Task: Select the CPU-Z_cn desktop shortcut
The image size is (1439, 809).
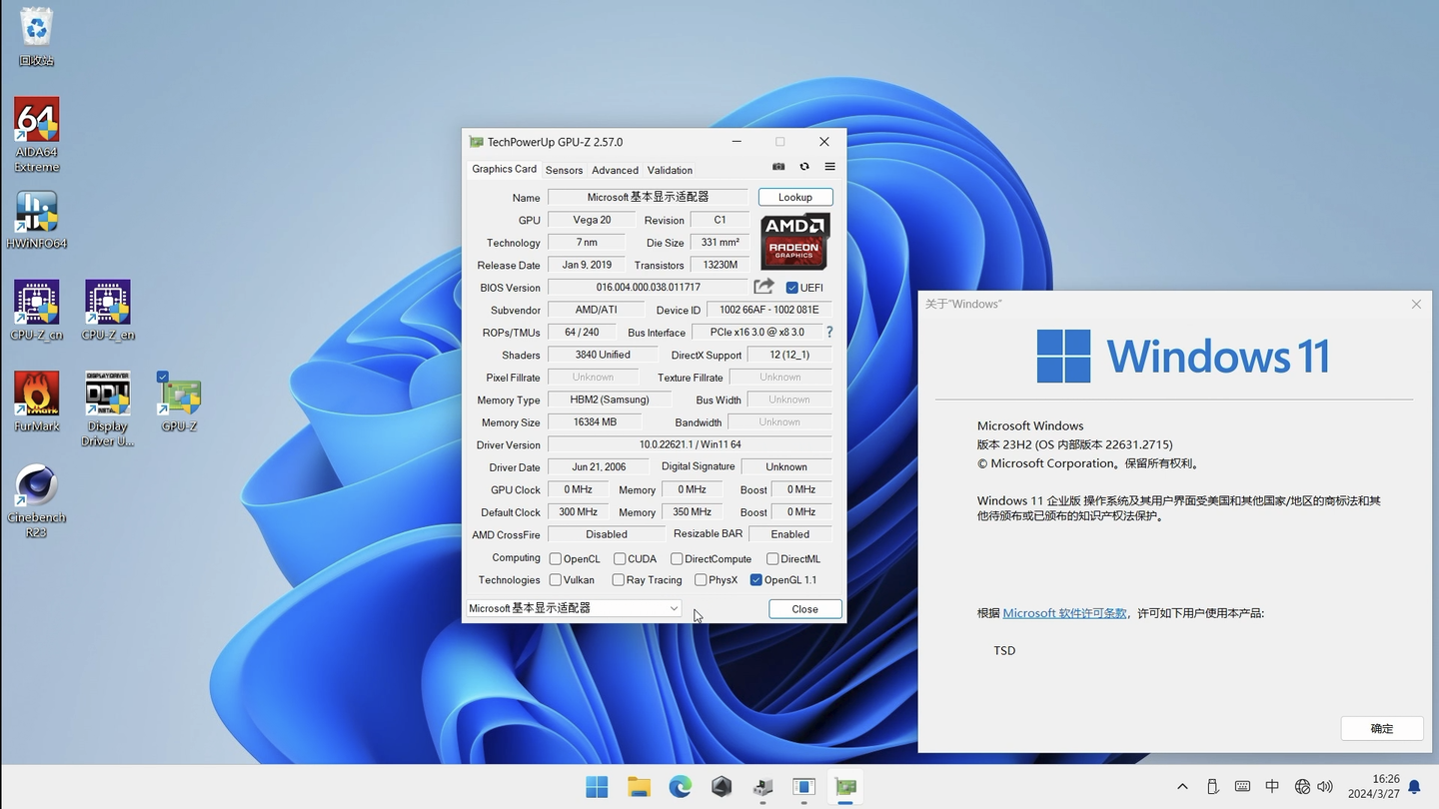Action: (37, 311)
